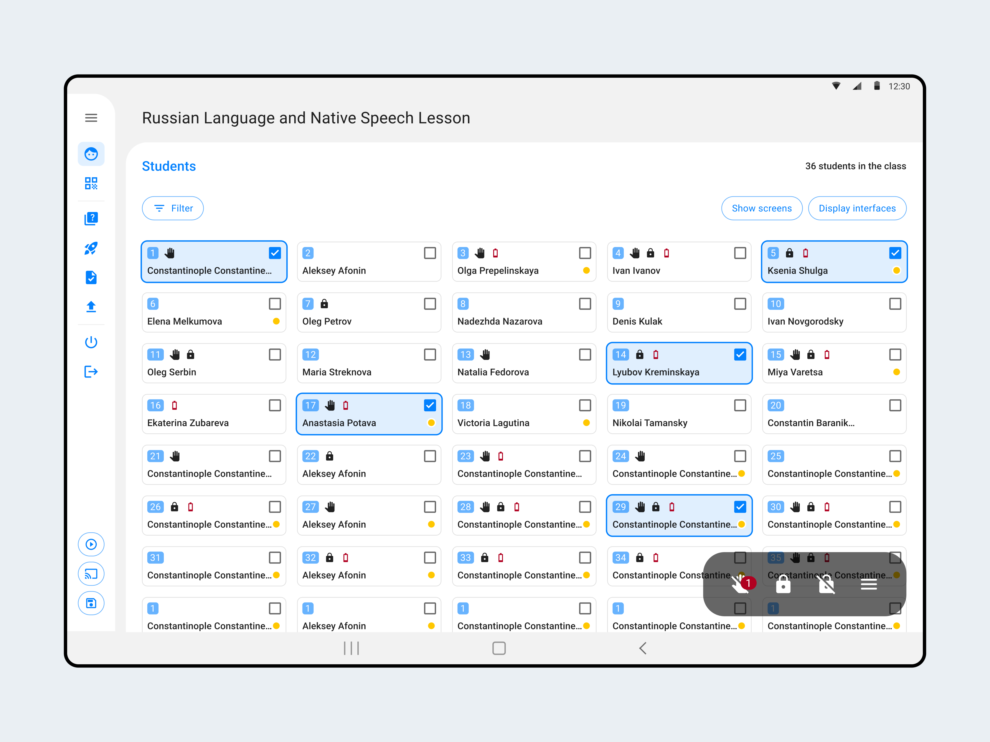Open the QR code icon in sidebar

[x=91, y=183]
